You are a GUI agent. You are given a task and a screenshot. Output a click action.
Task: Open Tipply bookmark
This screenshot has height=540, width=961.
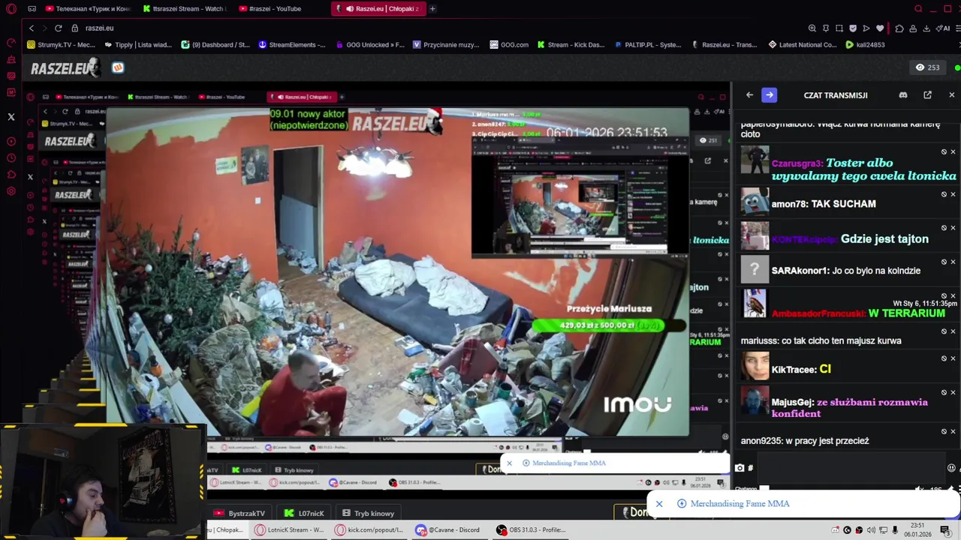[138, 44]
